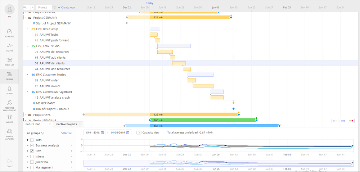Screen dimensions: 360x172
Task: Go to the Tasks List page
Action: pyautogui.click(x=9, y=62)
